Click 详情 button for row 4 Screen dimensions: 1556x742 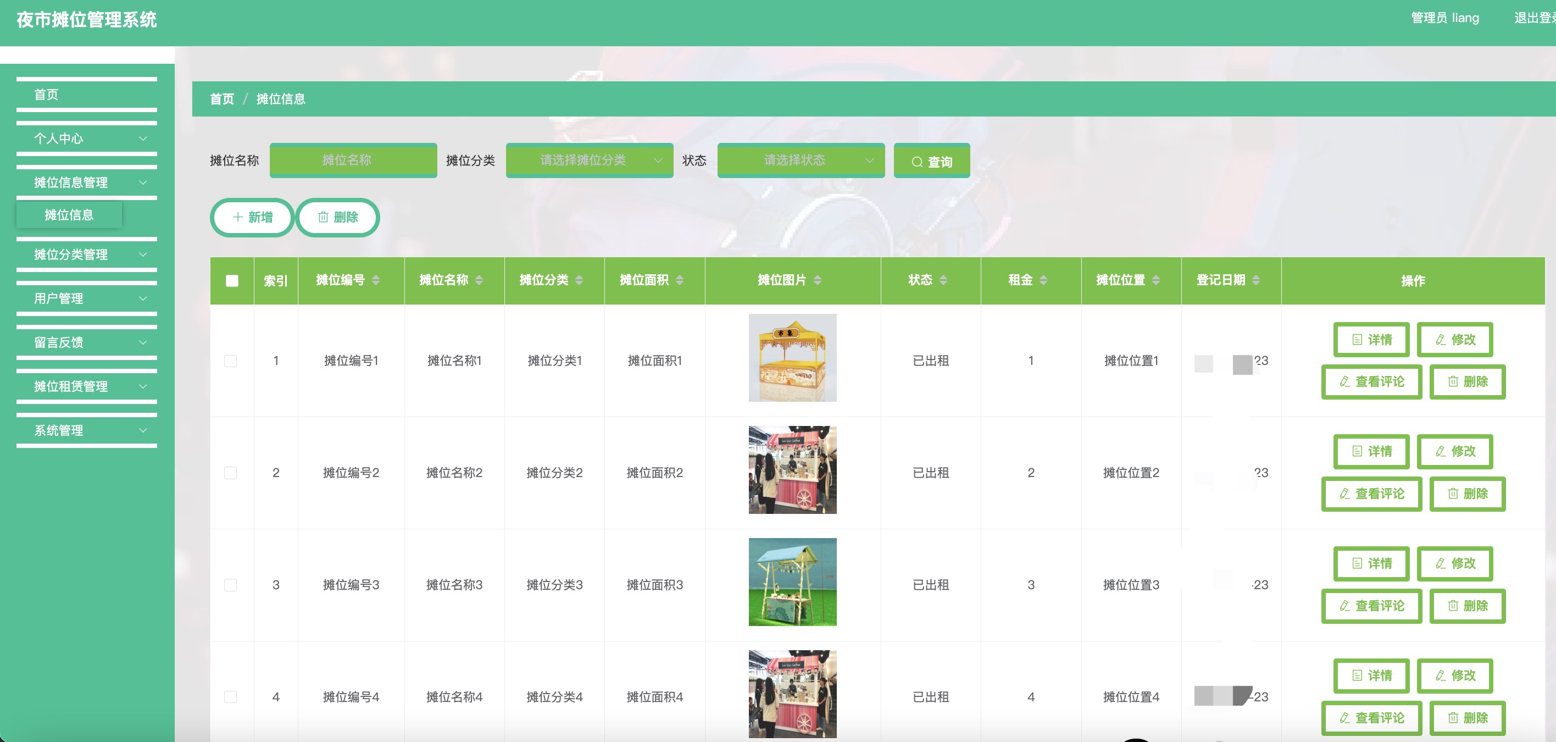tap(1371, 675)
